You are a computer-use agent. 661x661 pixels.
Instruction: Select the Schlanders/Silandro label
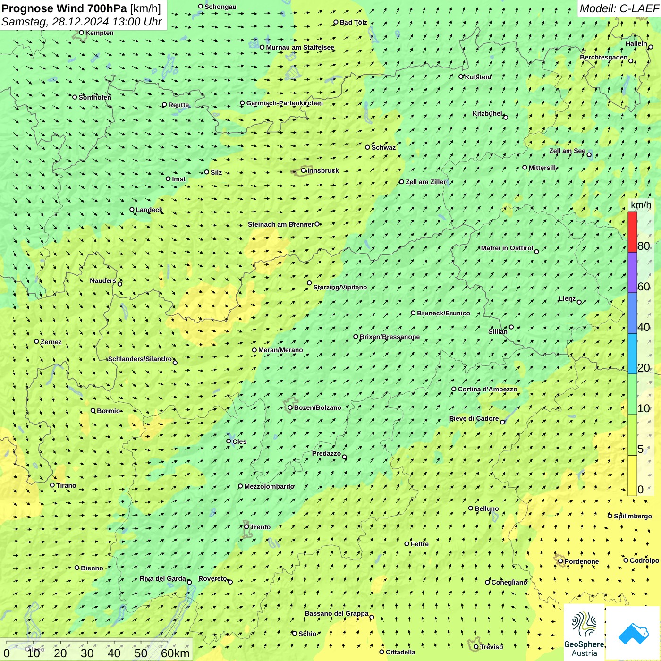(140, 359)
